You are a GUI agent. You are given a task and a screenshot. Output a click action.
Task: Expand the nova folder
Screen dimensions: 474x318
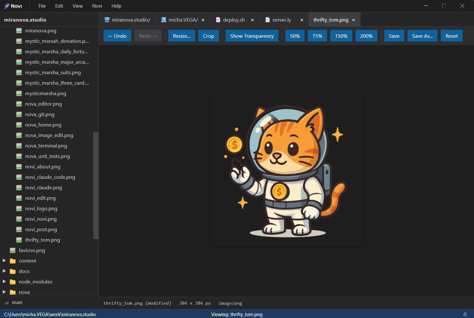(4, 292)
